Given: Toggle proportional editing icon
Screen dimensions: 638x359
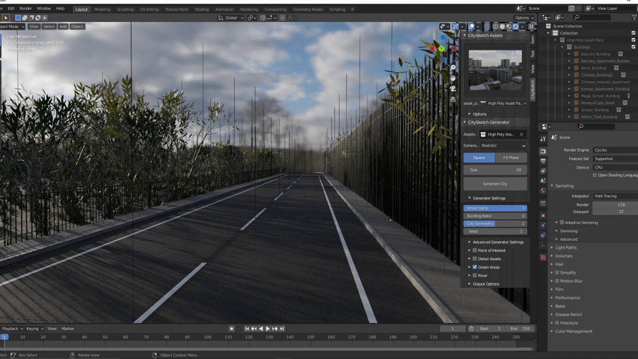Looking at the screenshot, I should tap(283, 18).
